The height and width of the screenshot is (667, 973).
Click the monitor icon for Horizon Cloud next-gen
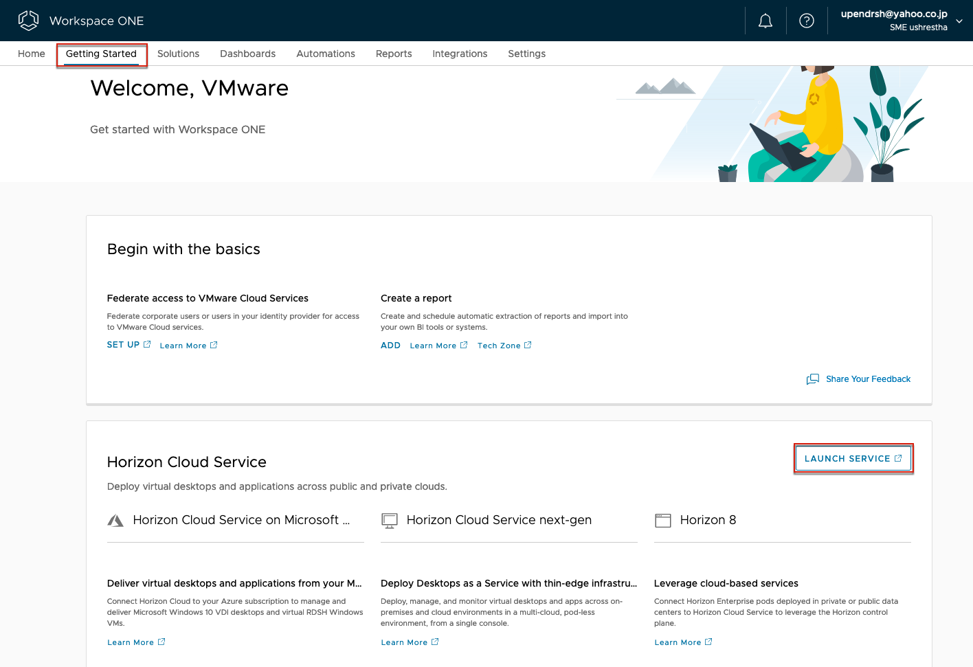pos(390,521)
